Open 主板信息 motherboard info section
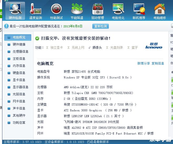173x144 pixels. coord(19,59)
